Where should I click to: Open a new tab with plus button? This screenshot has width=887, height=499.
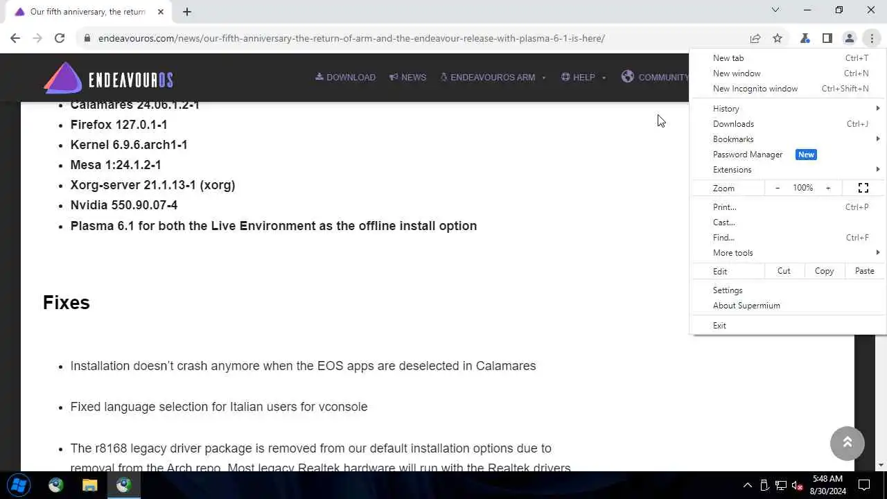[x=187, y=12]
